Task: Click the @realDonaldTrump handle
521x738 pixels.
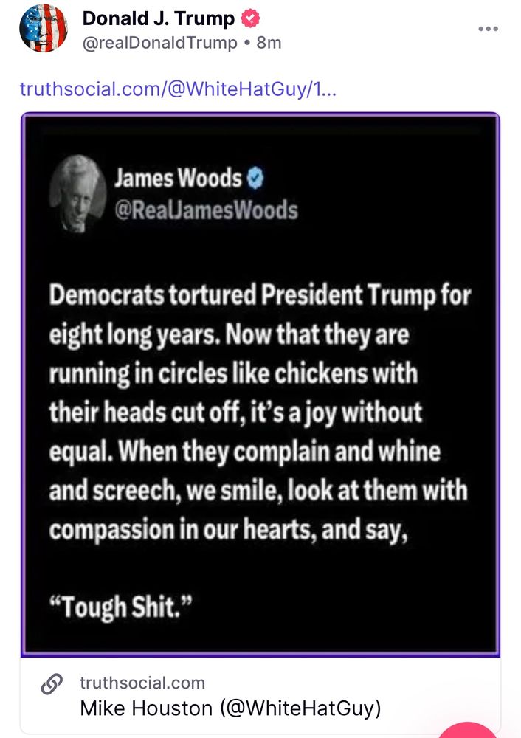Action: point(160,43)
